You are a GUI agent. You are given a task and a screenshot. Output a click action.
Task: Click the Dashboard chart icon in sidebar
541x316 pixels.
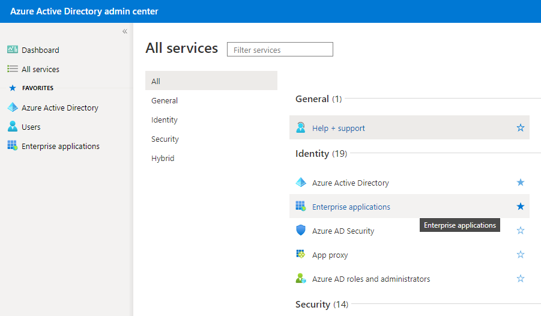tap(13, 50)
